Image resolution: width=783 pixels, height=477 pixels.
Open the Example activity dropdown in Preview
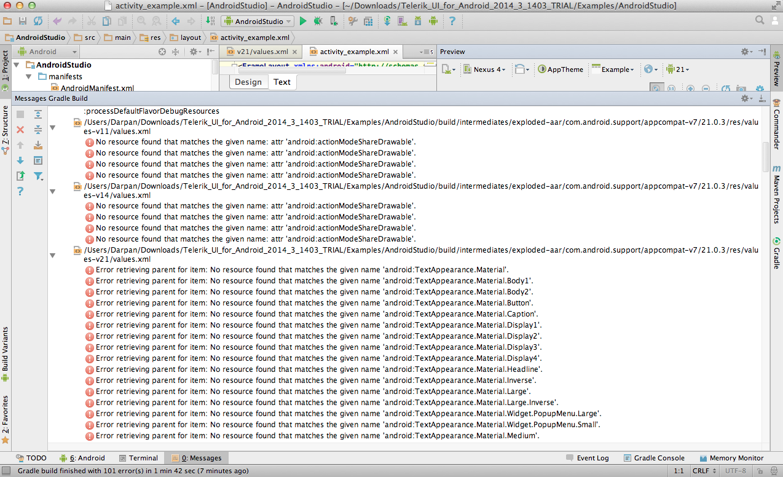613,69
